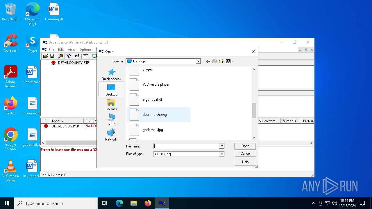
Task: Open the Google Chrome desktop shortcut
Action: tap(11, 139)
